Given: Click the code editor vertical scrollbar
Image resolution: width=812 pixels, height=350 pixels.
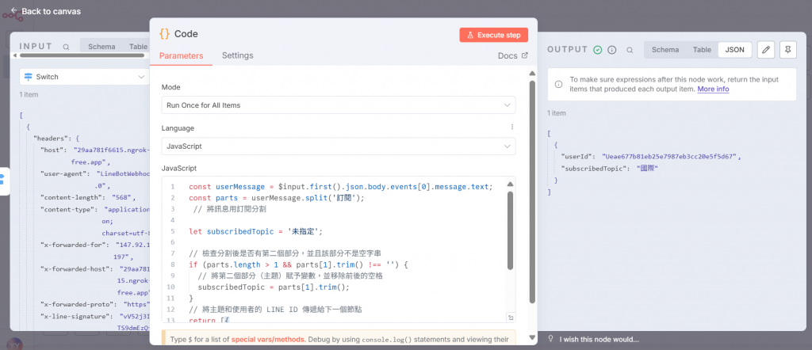Looking at the screenshot, I should coord(510,230).
